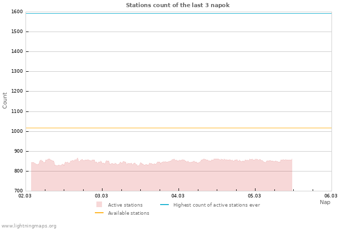This screenshot has height=229, width=357.
Task: Click the 02.03 date tick label
Action: click(25, 195)
